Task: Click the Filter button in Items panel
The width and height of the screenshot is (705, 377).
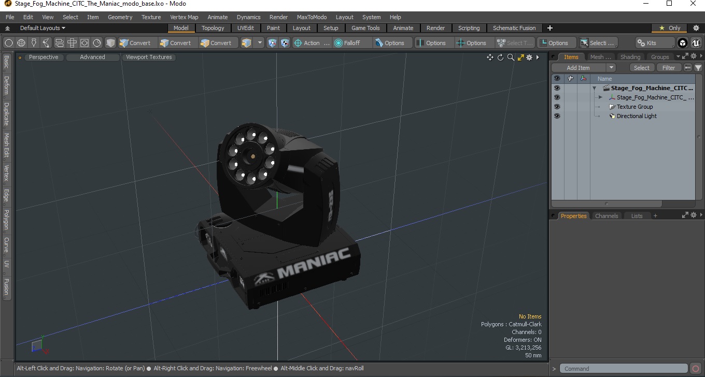Action: (669, 68)
